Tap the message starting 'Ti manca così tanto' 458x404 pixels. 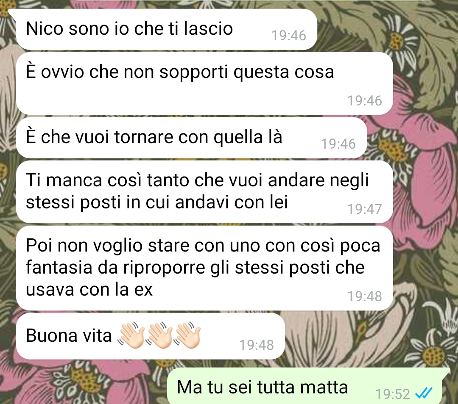point(204,192)
